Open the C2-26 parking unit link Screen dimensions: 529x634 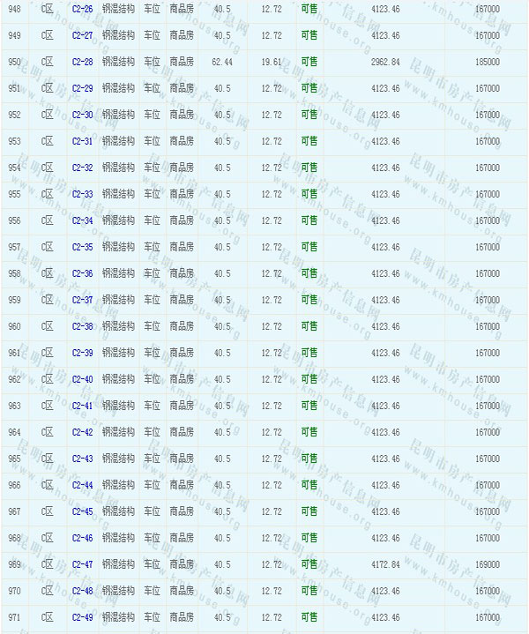[82, 9]
